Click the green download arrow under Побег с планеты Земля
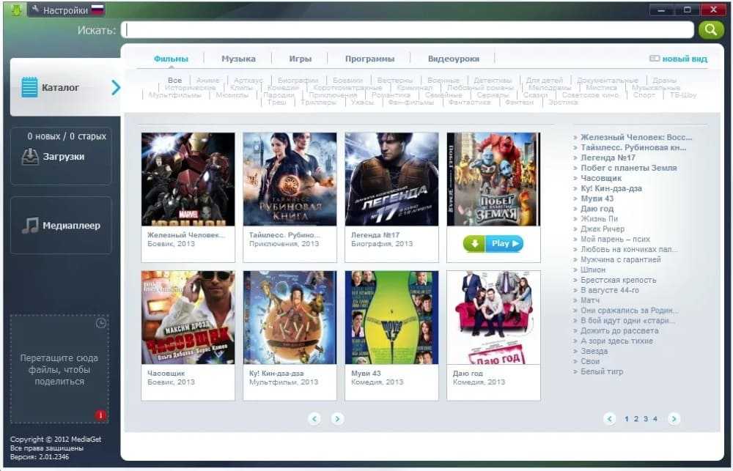This screenshot has height=471, width=733. [474, 244]
